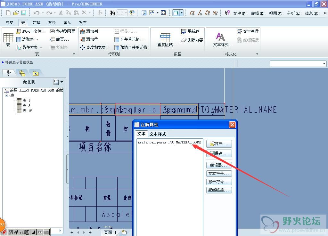The width and height of the screenshot is (328, 236).
Task: Open the toolbar overflow chevron
Action: (x=325, y=13)
